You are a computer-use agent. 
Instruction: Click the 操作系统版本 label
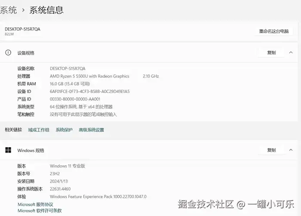tap(30, 189)
